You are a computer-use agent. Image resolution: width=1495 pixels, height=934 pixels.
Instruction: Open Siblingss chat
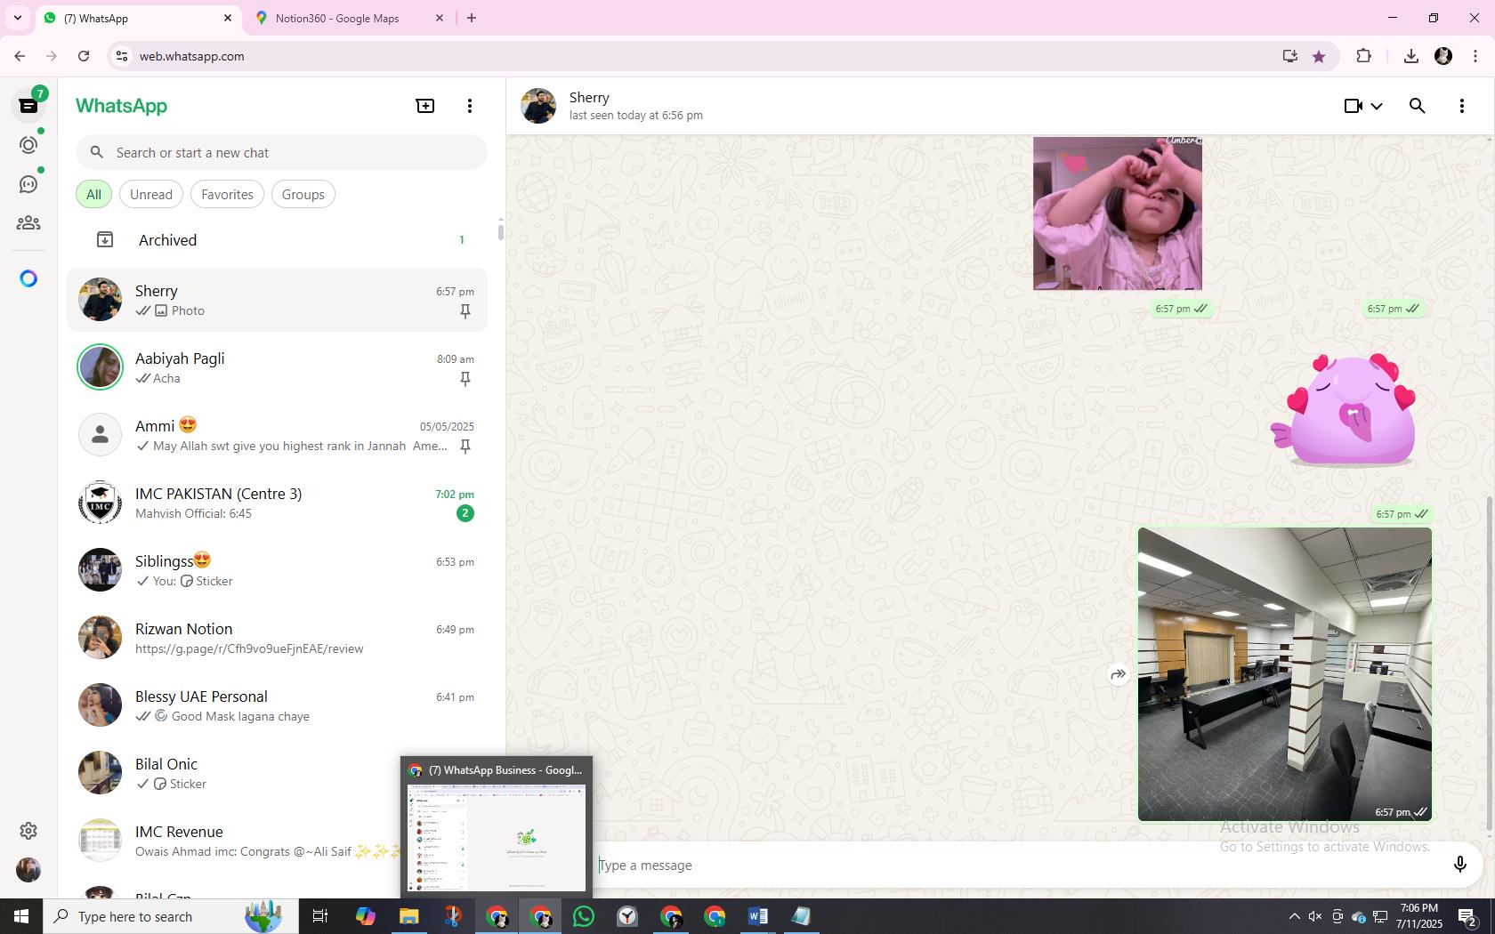point(278,570)
